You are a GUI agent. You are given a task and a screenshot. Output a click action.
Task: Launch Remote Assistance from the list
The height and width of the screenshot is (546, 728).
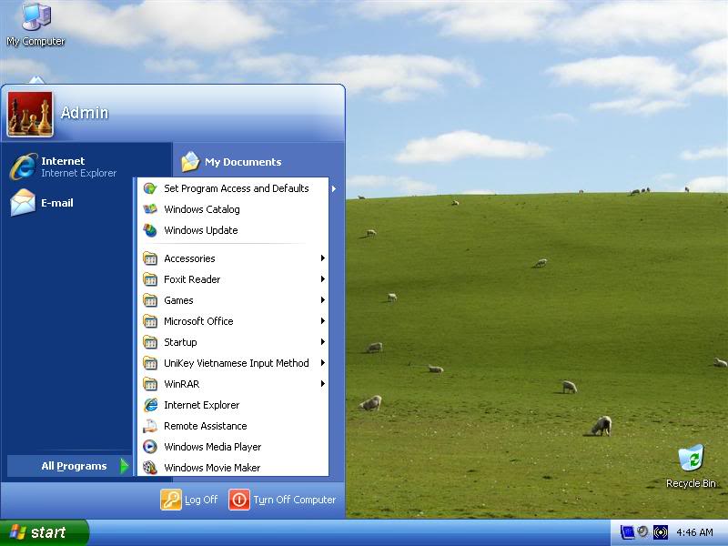point(233,426)
